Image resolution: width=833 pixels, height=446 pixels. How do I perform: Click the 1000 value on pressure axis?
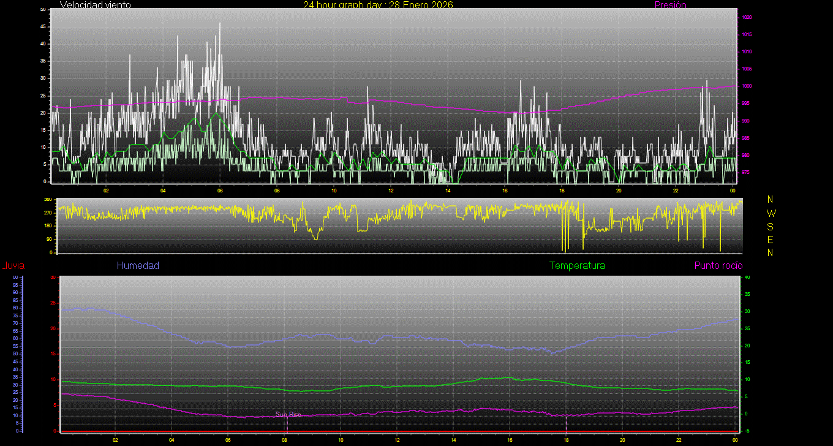point(746,86)
